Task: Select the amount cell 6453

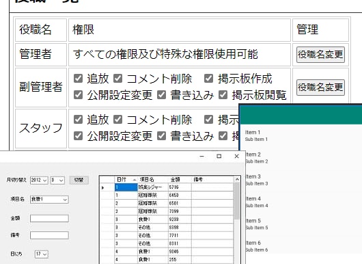Action: pos(180,196)
